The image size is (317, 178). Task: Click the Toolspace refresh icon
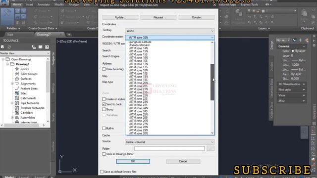(x=9, y=47)
